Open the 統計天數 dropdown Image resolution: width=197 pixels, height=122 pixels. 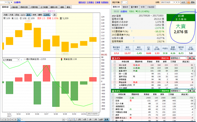tap(124, 2)
